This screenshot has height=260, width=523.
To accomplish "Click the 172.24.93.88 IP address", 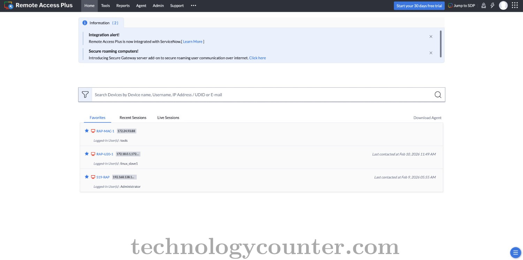I will 126,131.
